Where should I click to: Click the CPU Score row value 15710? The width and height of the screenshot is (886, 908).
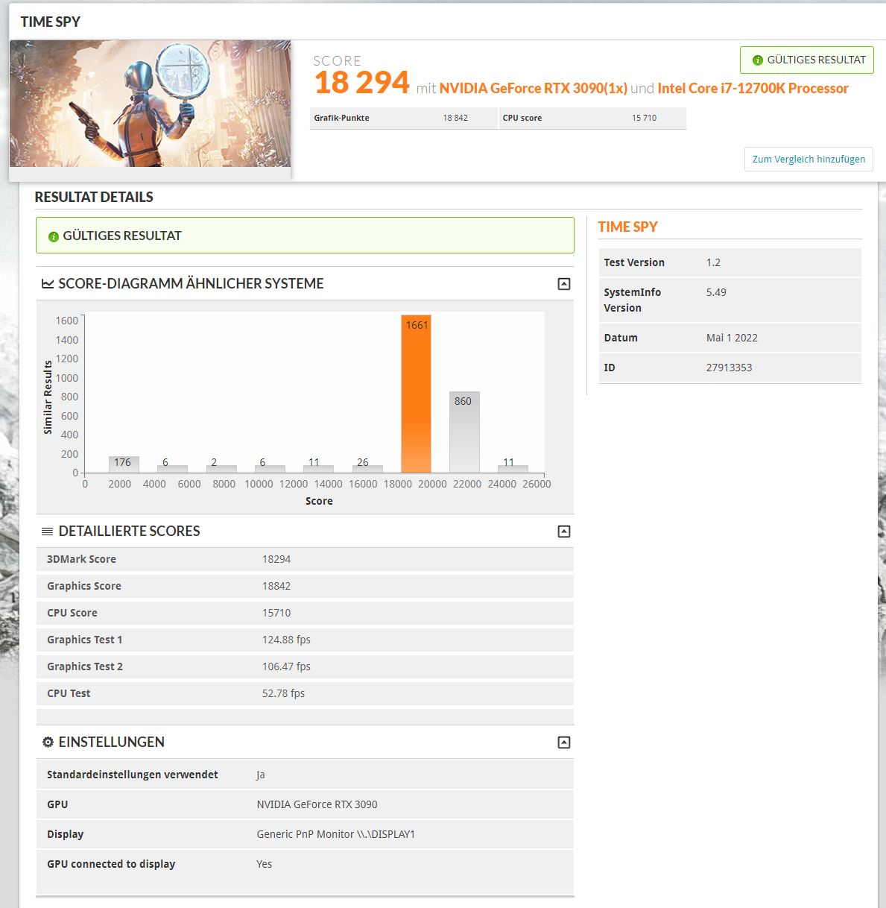coord(276,613)
